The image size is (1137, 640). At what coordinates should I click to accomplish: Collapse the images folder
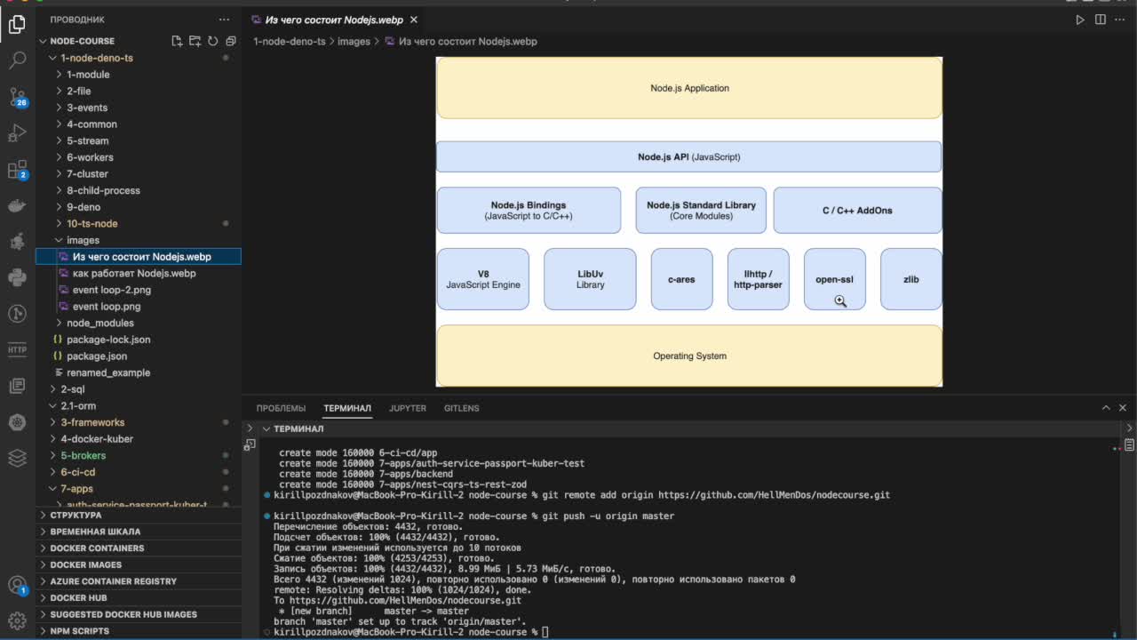pos(139,240)
